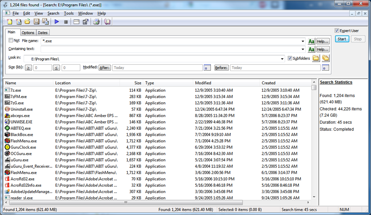Open the Window menu
This screenshot has width=371, height=215.
tap(86, 13)
